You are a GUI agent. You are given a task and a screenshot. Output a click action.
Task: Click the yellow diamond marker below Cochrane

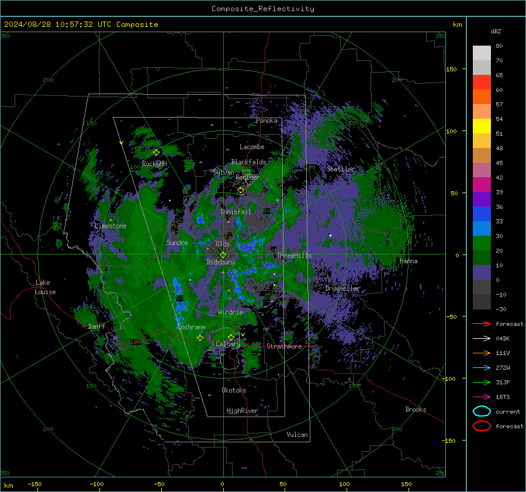200,338
